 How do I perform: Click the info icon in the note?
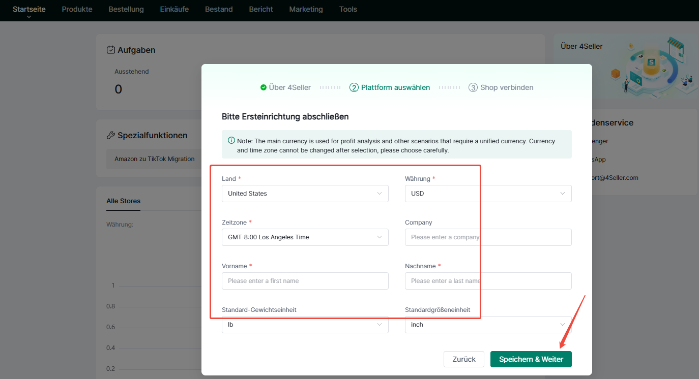231,141
